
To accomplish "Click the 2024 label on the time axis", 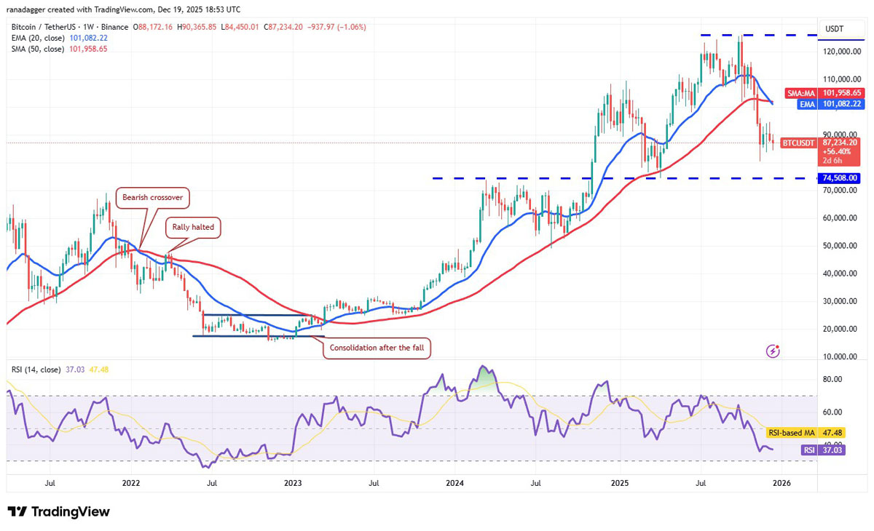I will 454,482.
